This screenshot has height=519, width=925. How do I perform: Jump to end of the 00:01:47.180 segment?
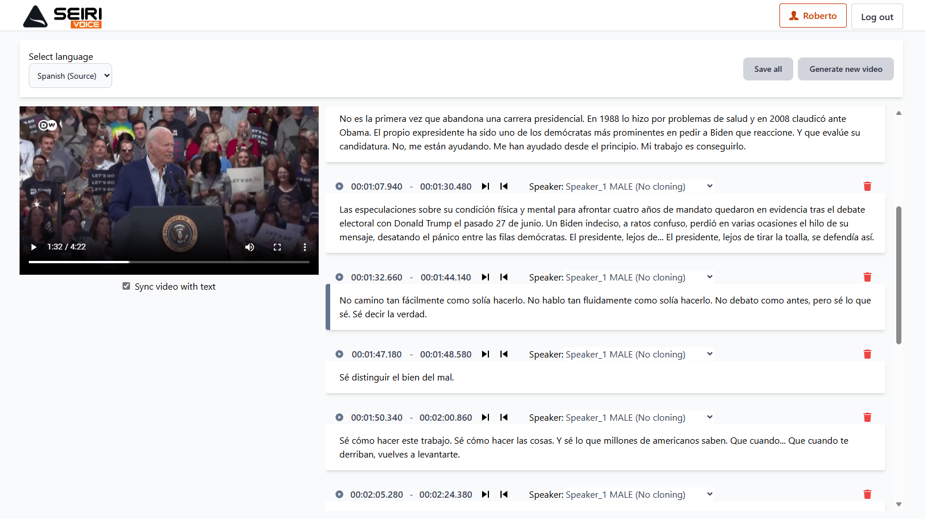(x=486, y=354)
